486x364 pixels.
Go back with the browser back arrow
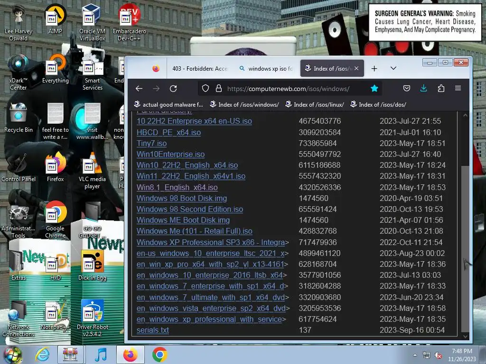(139, 89)
